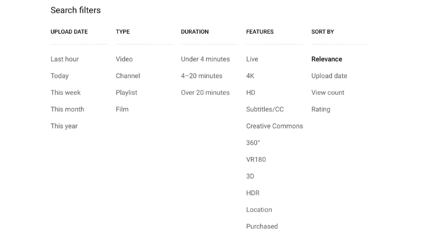This screenshot has height=236, width=421.
Task: Sort results by View count
Action: coord(328,92)
